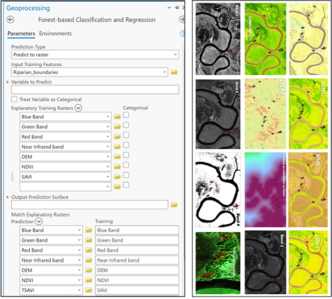Enable Treat Variable as Categorical

(x=14, y=99)
